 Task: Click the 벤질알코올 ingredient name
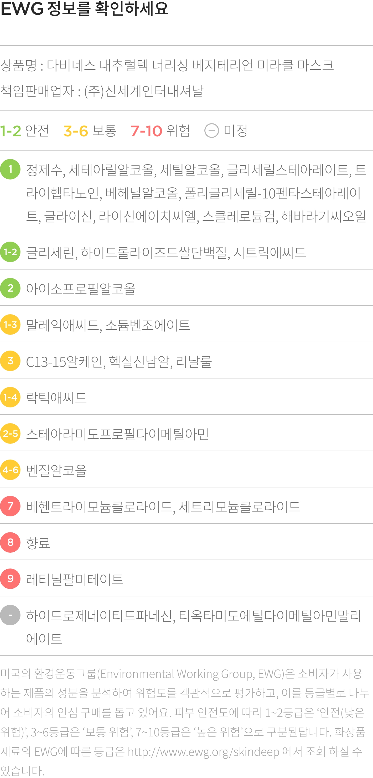point(56,471)
